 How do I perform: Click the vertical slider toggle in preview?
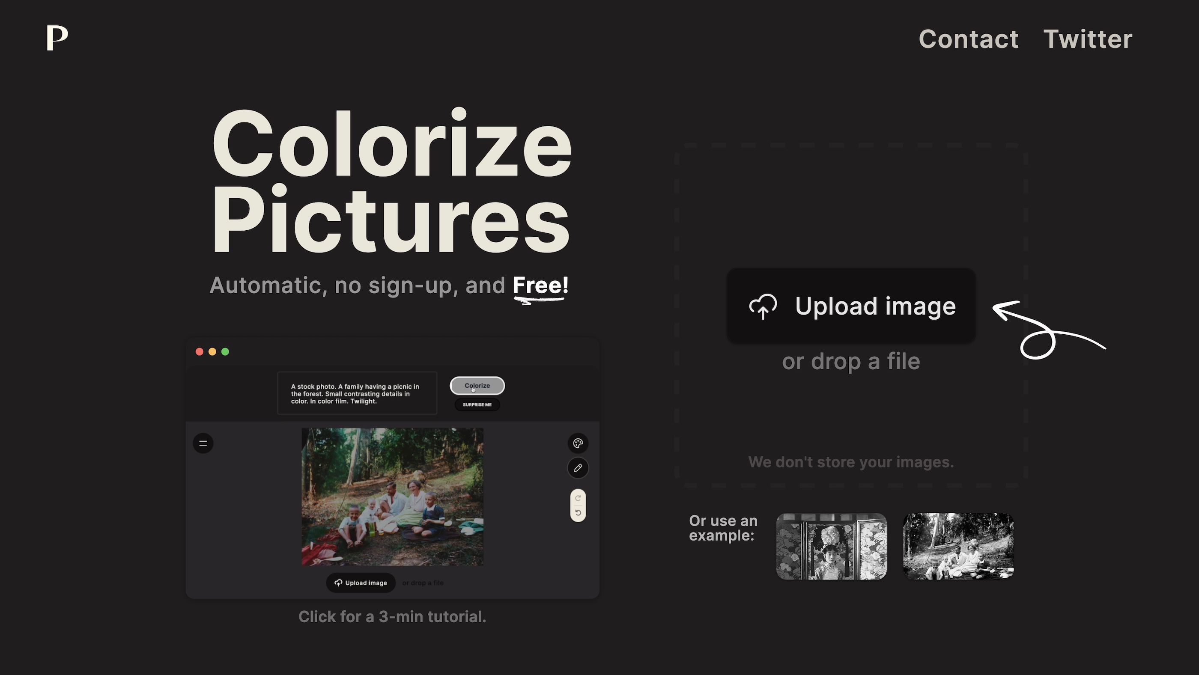point(578,504)
